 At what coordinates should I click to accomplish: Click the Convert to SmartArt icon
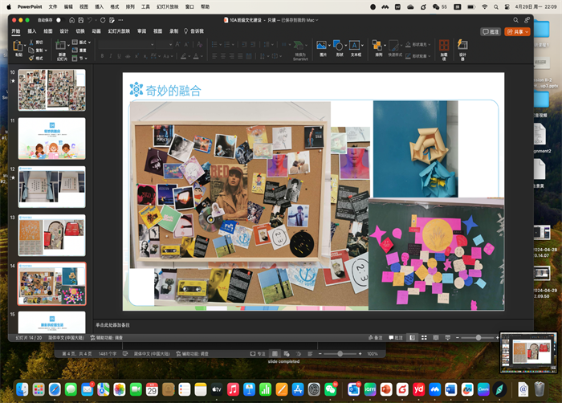point(299,45)
